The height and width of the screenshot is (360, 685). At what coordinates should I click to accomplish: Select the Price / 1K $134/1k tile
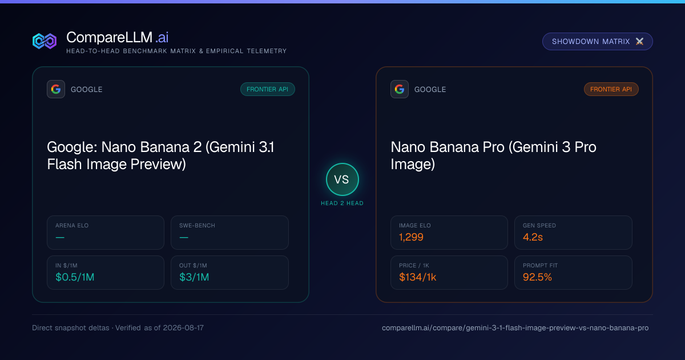point(449,273)
